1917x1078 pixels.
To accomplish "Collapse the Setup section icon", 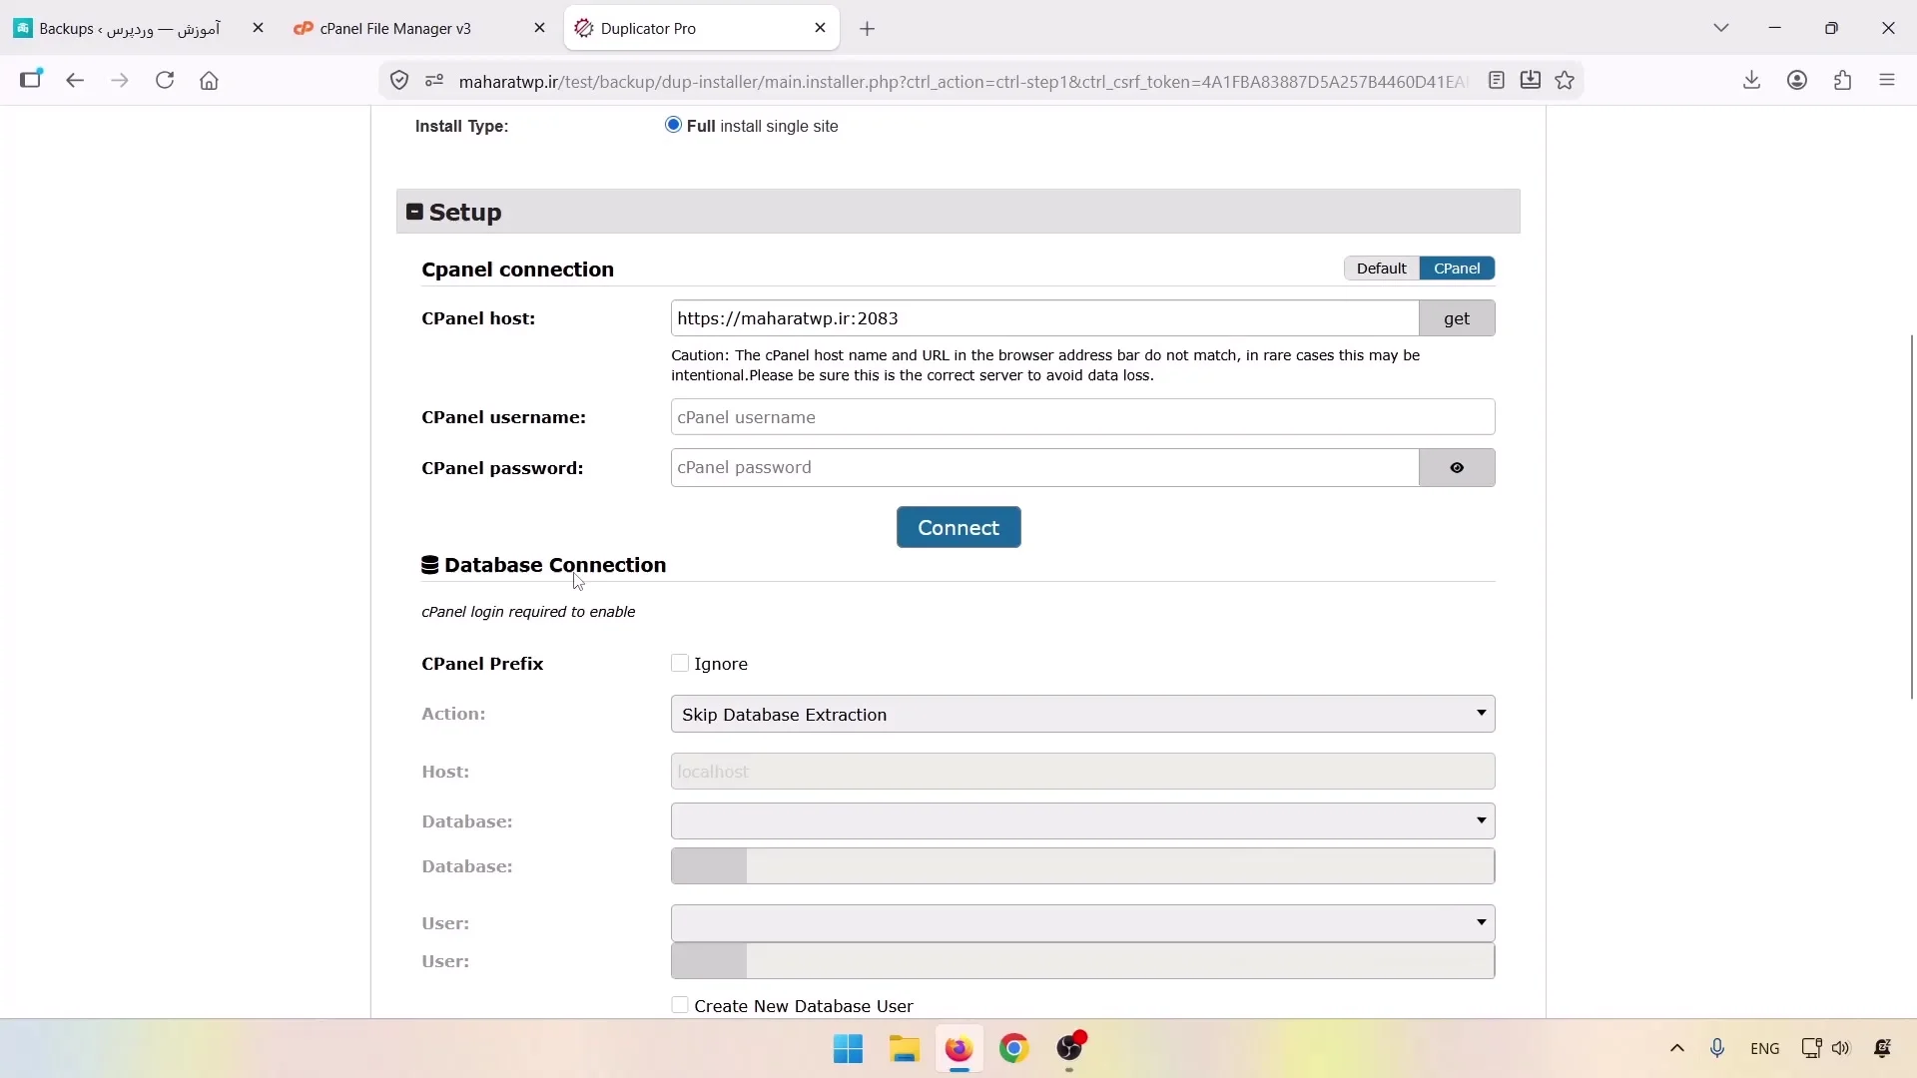I will pyautogui.click(x=414, y=212).
